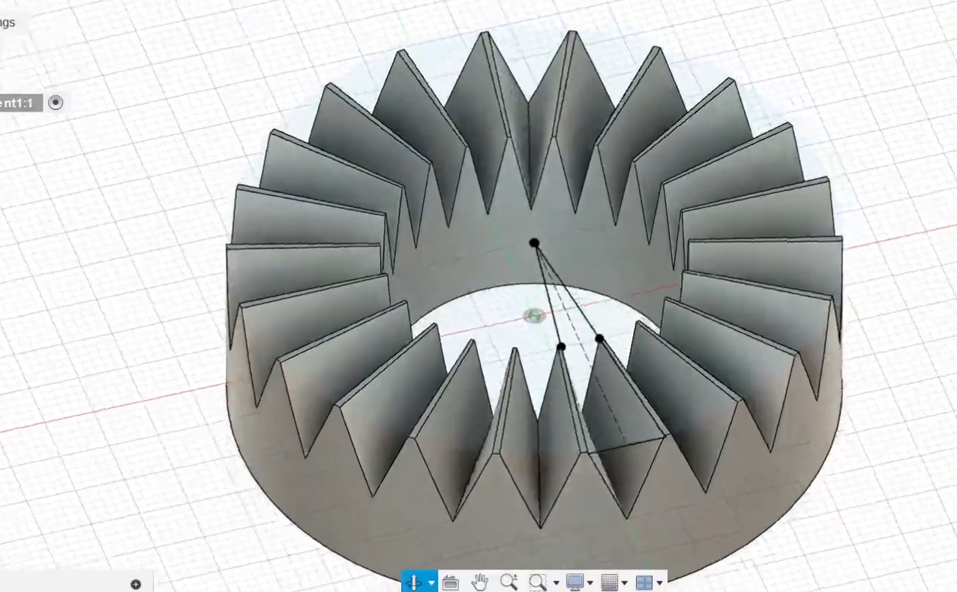Expand the Display Settings dropdown arrow

tap(590, 583)
